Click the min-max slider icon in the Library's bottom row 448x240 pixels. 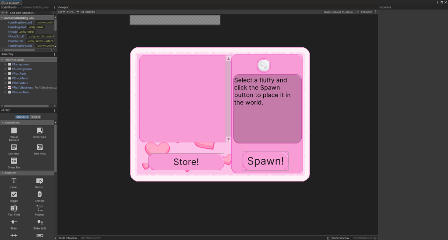point(14,236)
